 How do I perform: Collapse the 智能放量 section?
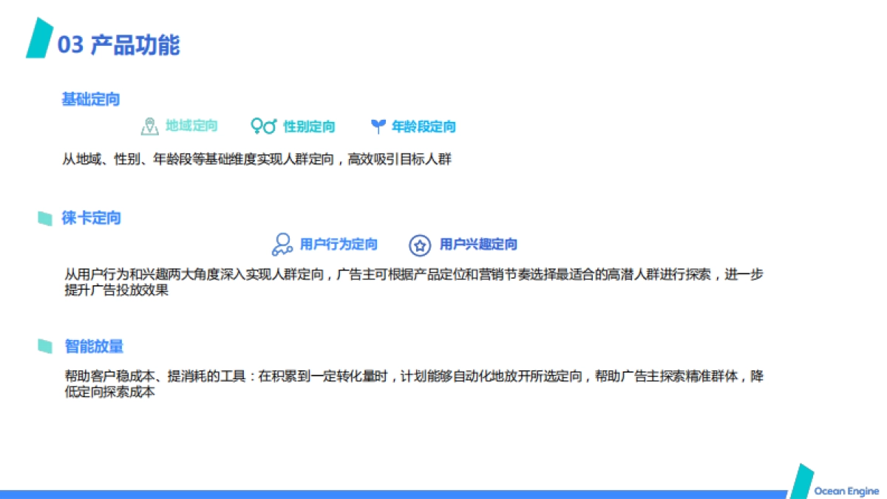point(93,346)
